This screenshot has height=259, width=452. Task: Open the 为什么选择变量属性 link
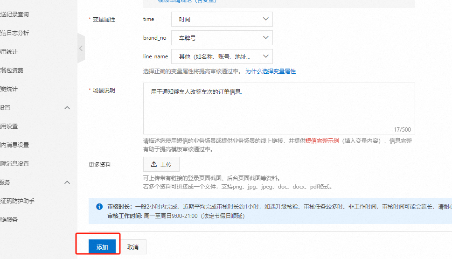(x=271, y=71)
